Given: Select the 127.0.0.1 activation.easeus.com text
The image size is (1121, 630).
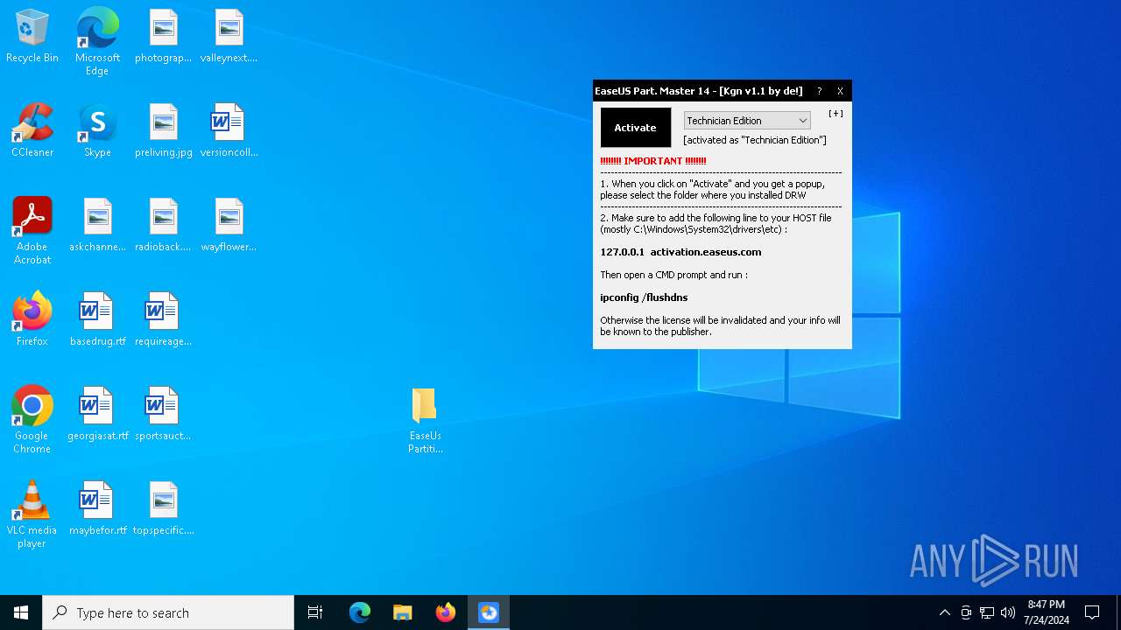Looking at the screenshot, I should pyautogui.click(x=680, y=252).
